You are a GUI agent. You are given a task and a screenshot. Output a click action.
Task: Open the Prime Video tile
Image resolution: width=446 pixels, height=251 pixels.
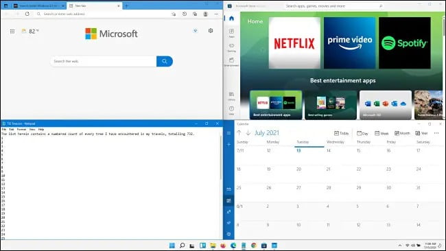coord(349,43)
